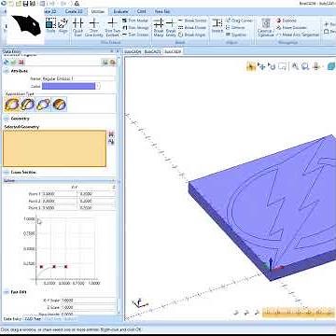Click Make Arc Segments command

[x=298, y=35]
